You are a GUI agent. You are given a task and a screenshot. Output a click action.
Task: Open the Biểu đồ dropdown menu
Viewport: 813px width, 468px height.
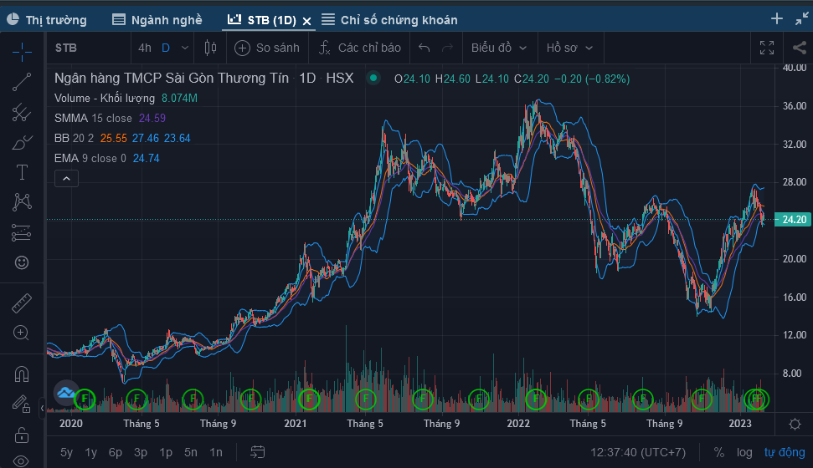tap(498, 48)
